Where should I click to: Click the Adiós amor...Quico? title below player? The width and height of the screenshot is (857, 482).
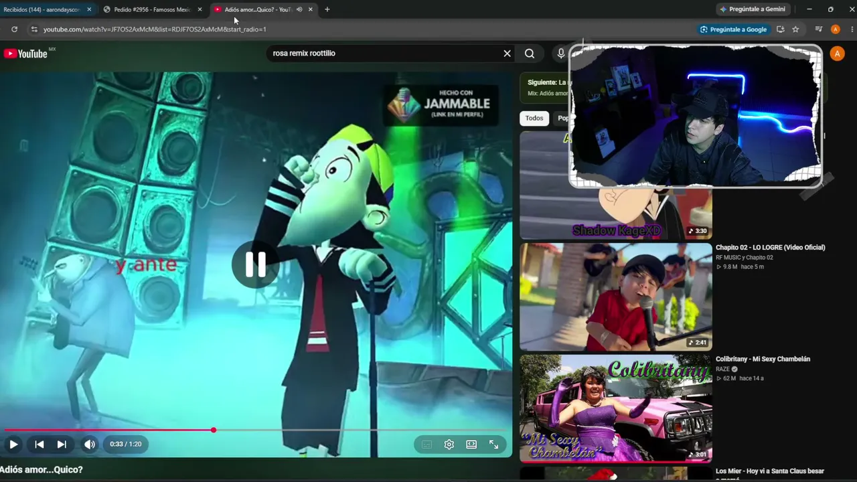coord(42,470)
